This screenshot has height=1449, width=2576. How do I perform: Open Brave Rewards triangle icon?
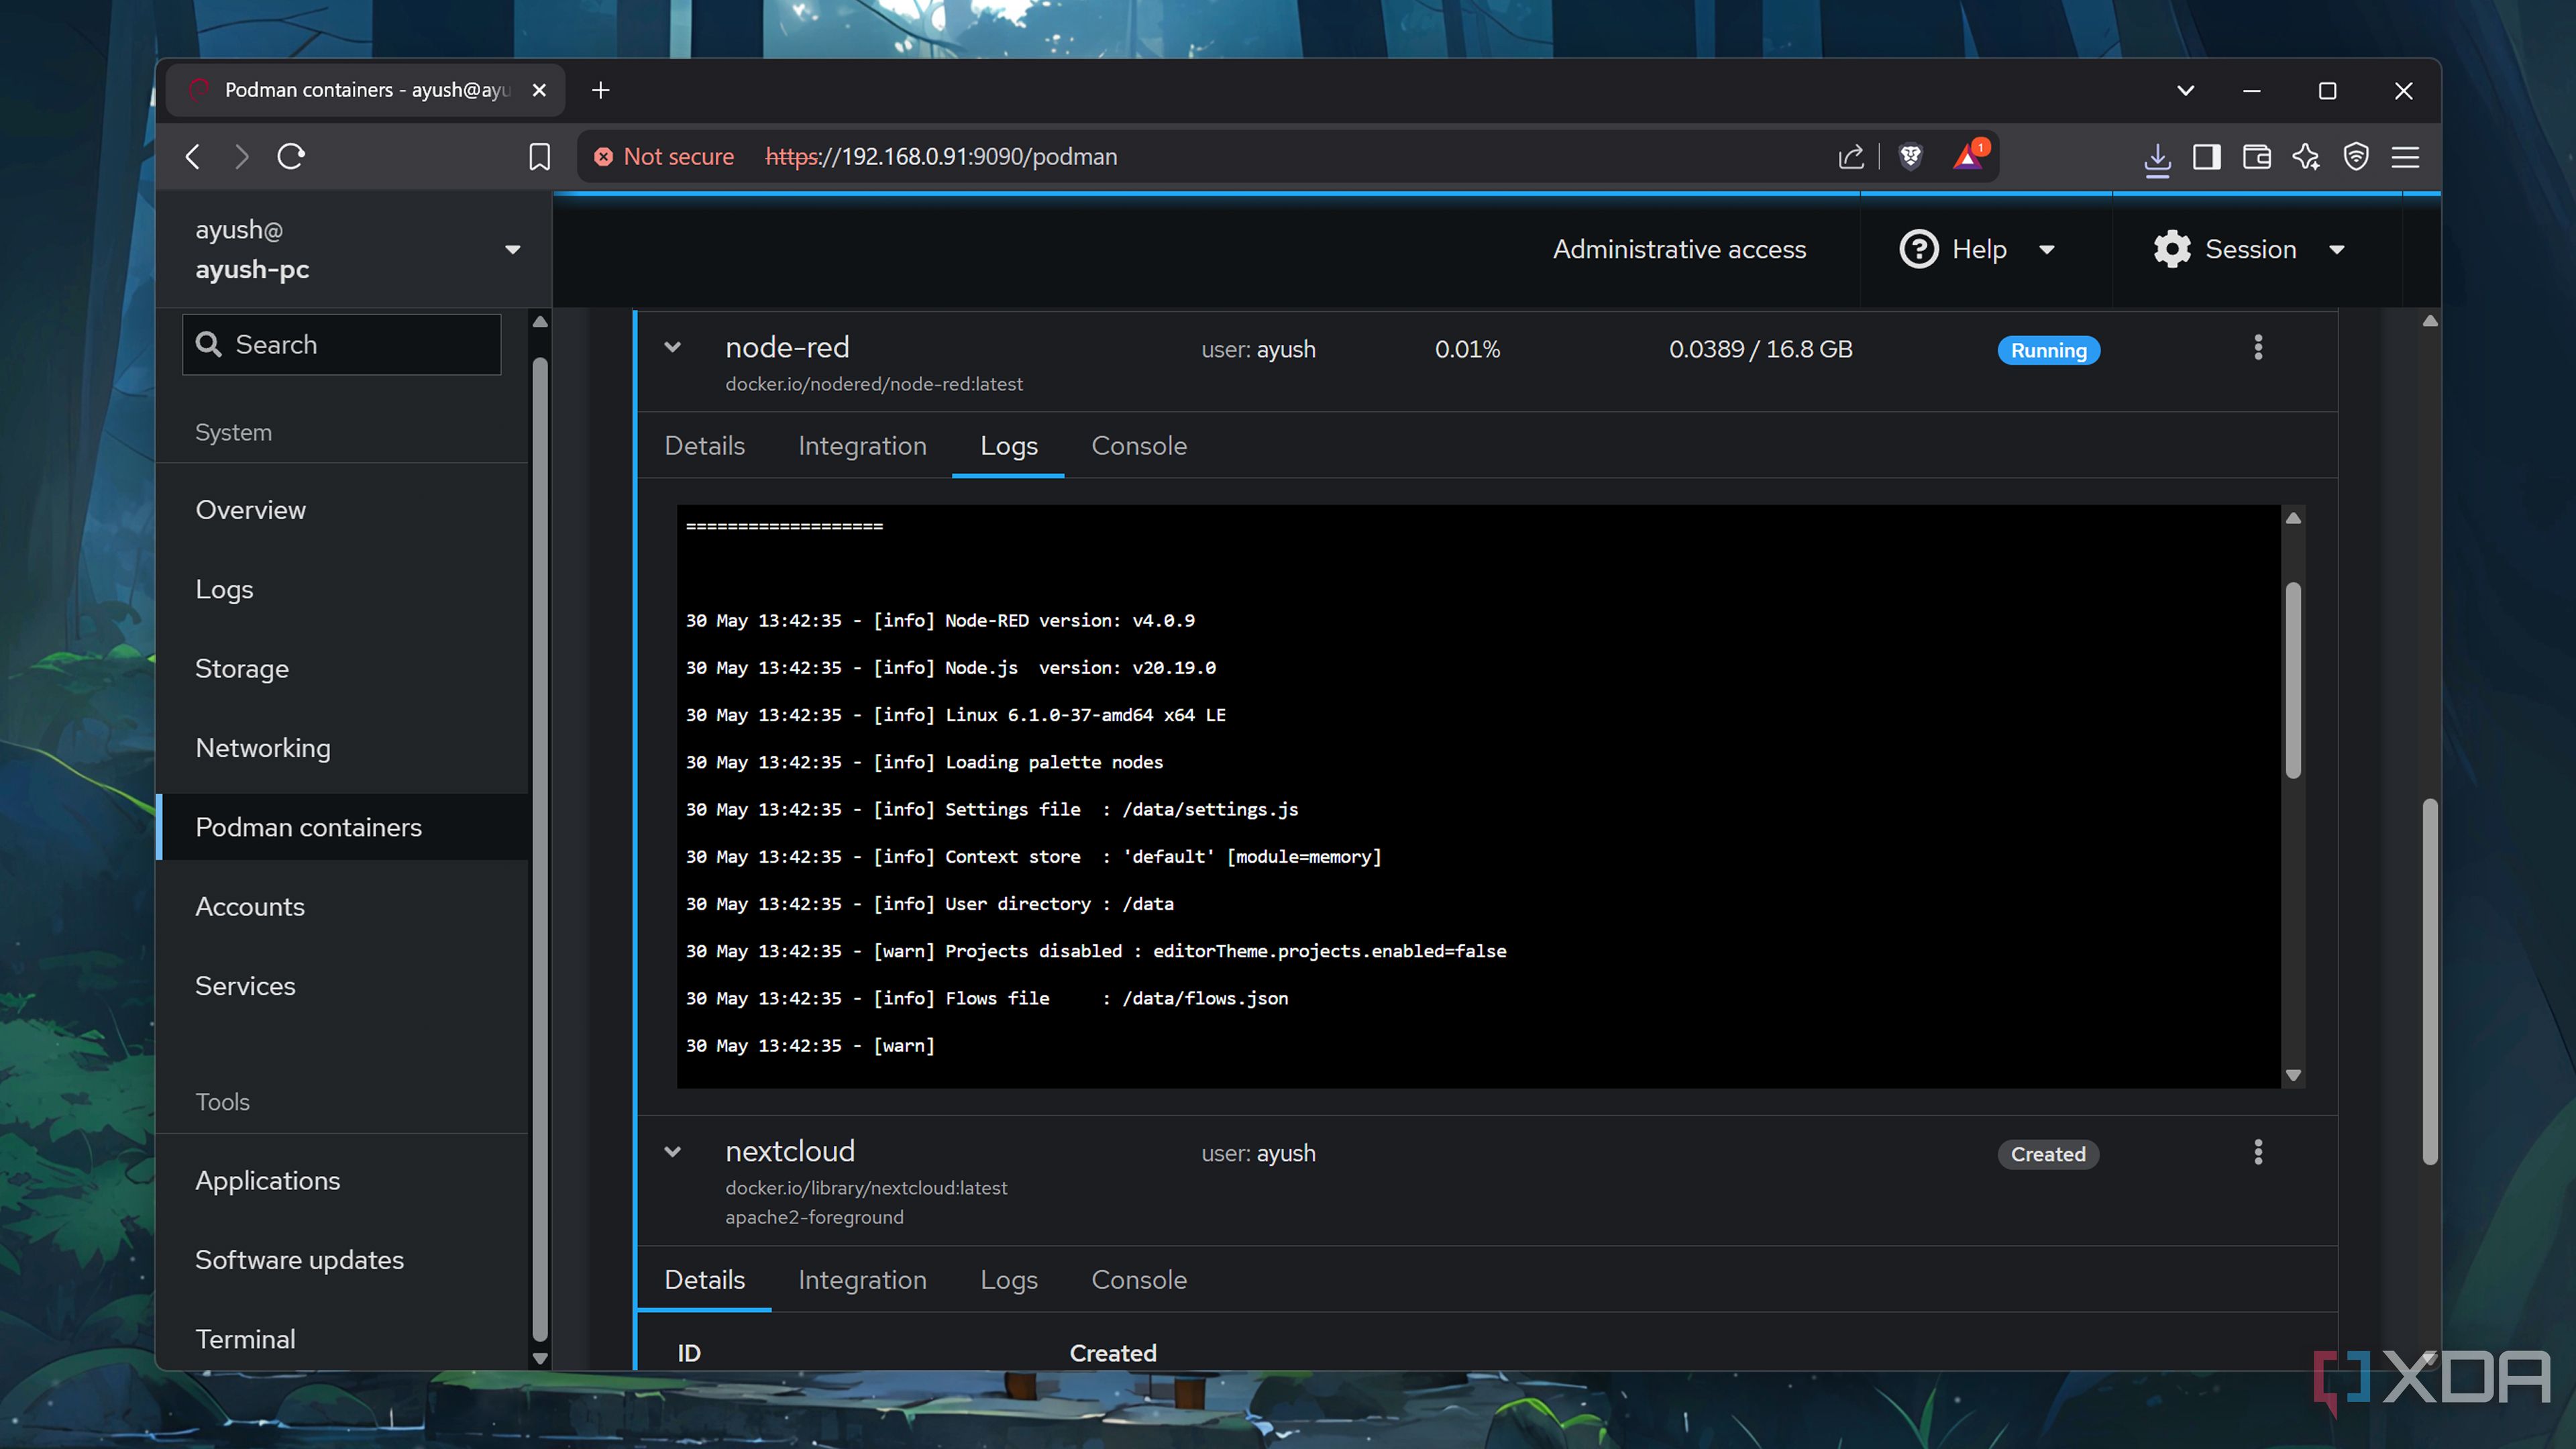1967,157
